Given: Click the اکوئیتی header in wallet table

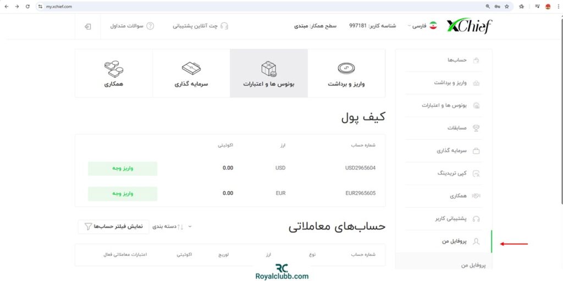Looking at the screenshot, I should pyautogui.click(x=225, y=145).
